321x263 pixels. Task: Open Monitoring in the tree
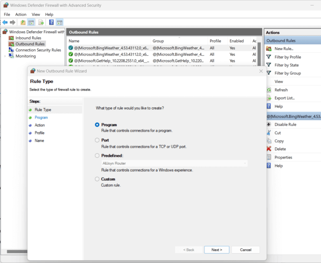pos(25,56)
